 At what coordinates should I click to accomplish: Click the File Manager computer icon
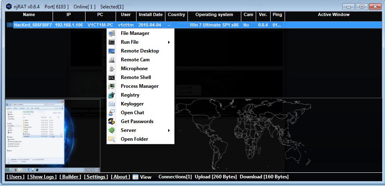pyautogui.click(x=112, y=33)
